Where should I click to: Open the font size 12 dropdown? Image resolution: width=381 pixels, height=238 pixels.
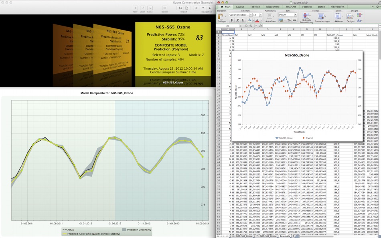[x=261, y=15]
